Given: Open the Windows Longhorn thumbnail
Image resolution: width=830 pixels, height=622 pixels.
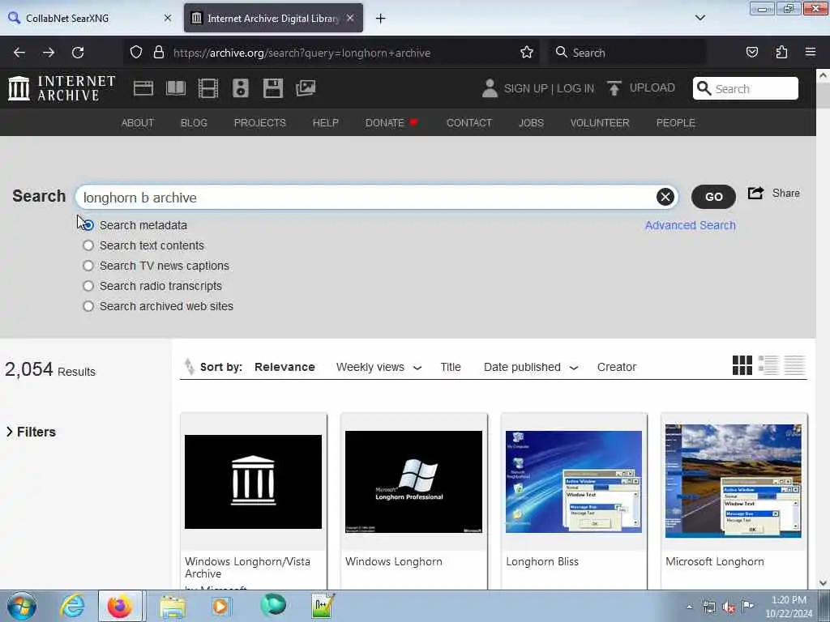Looking at the screenshot, I should (413, 482).
